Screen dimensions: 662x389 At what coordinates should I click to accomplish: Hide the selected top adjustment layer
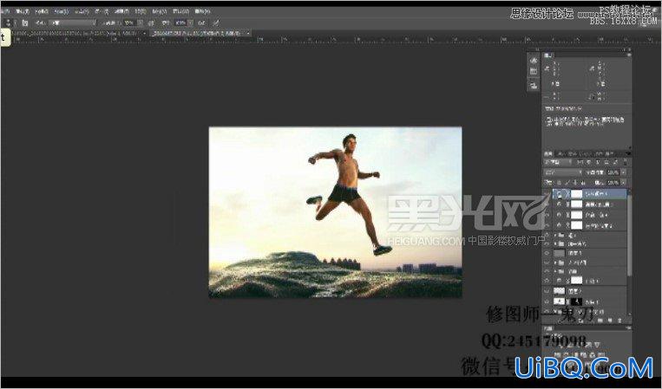[x=547, y=194]
